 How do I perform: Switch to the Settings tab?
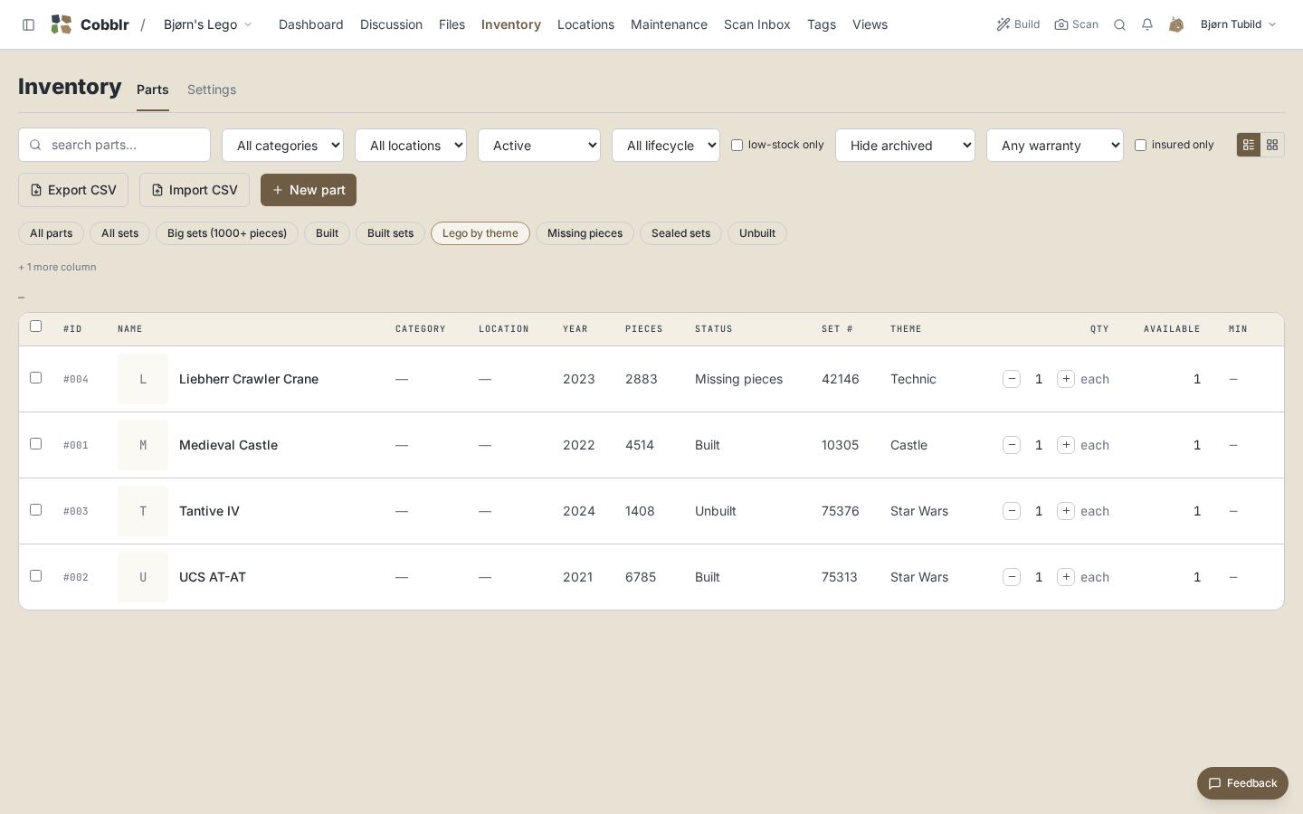(x=212, y=90)
